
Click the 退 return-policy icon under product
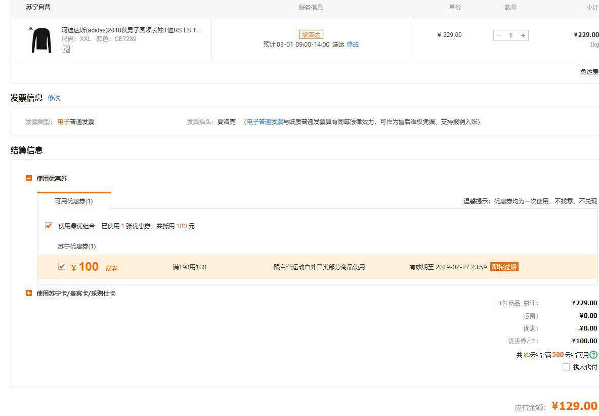coord(66,49)
